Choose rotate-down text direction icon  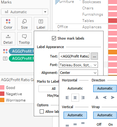tap(113, 97)
